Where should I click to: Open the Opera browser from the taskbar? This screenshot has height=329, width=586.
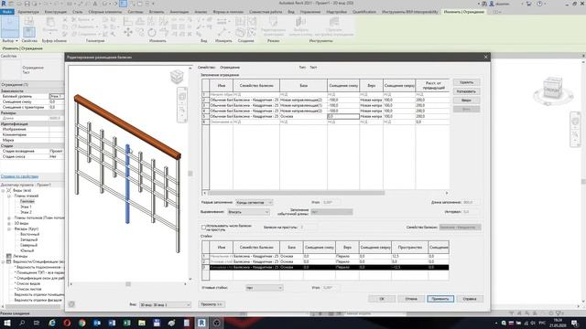67,323
